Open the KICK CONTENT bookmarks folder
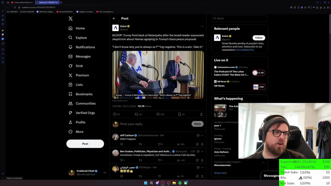Image resolution: width=331 pixels, height=186 pixels. click(x=27, y=12)
